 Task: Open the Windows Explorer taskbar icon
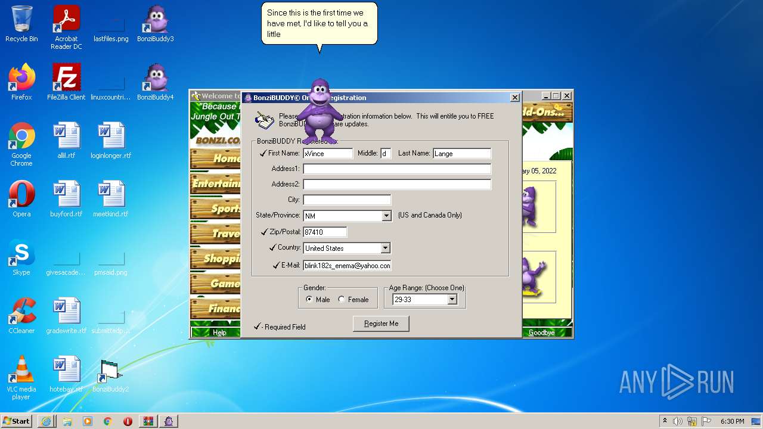click(x=67, y=421)
